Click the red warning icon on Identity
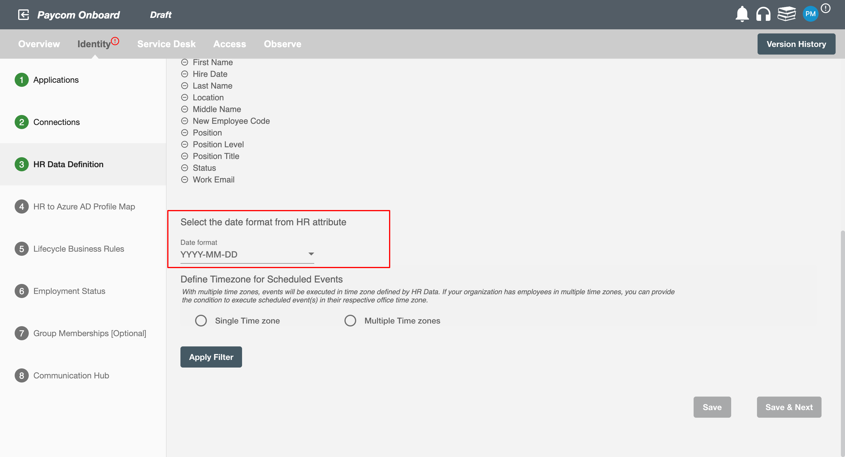Screen dimensions: 845x457 [115, 41]
